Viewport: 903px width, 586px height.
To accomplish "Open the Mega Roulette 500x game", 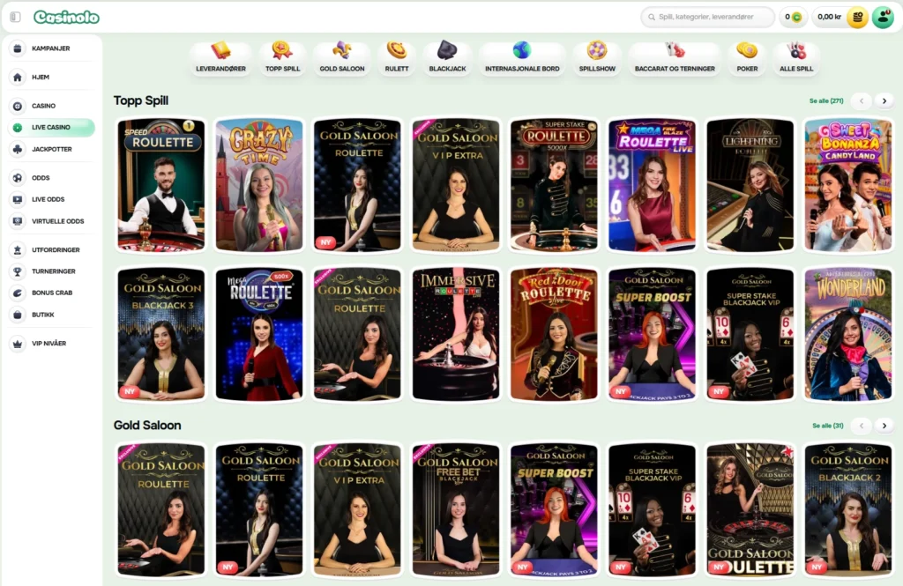I will pos(259,334).
